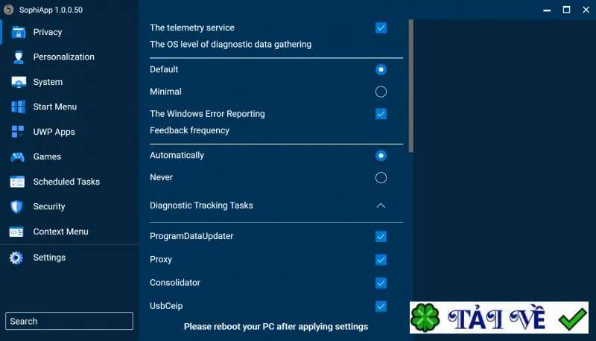Open Context Menu in the sidebar
This screenshot has height=341, width=596.
(x=69, y=232)
